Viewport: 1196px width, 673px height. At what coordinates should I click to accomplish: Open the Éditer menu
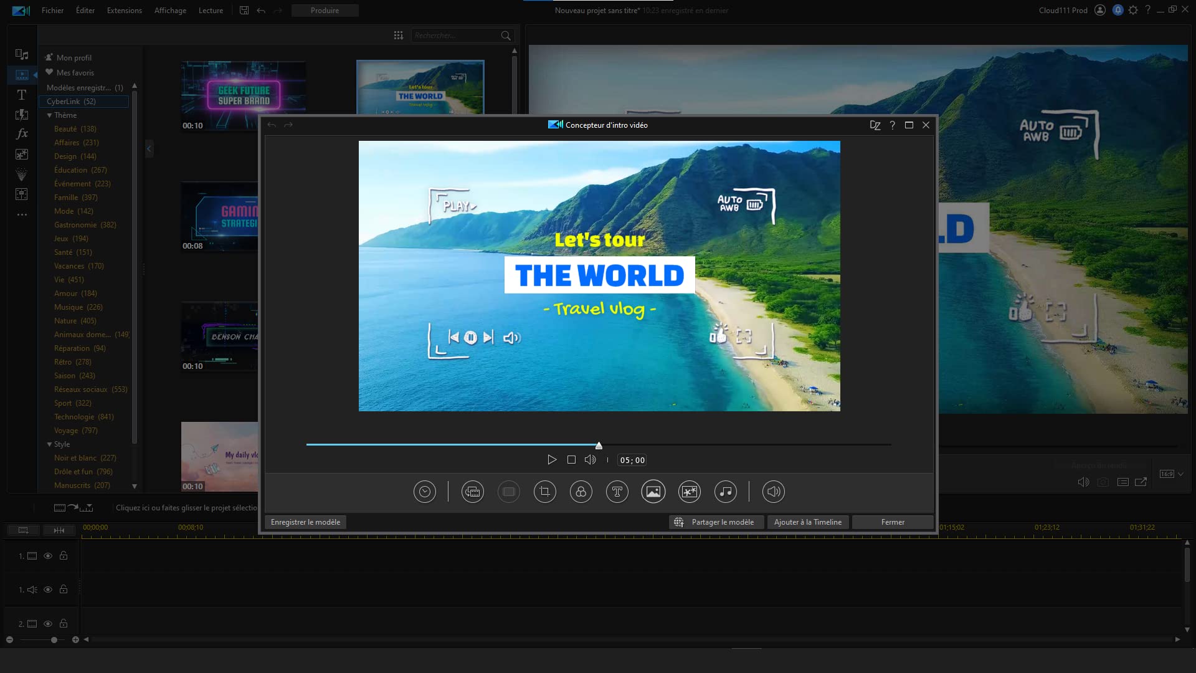point(85,11)
